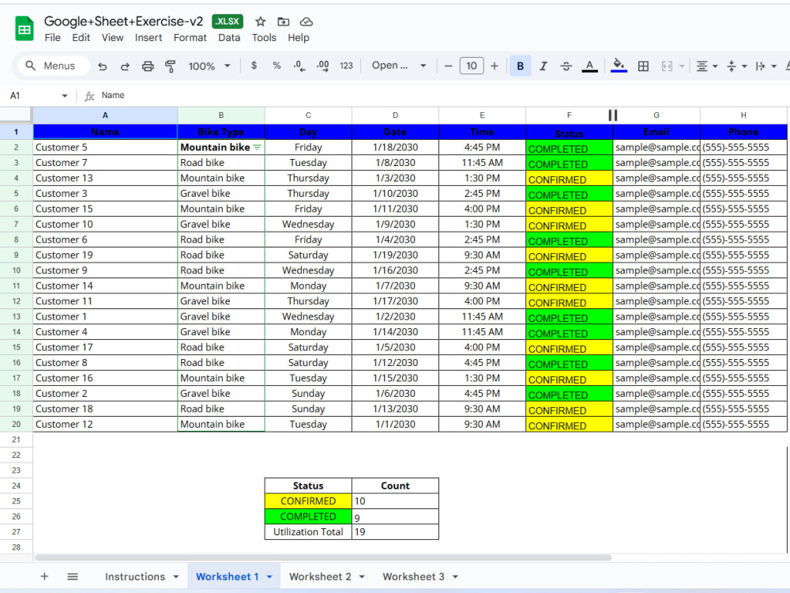Click the document title Google+Sheet+Exercise-v2
Image resolution: width=790 pixels, height=593 pixels.
point(123,21)
